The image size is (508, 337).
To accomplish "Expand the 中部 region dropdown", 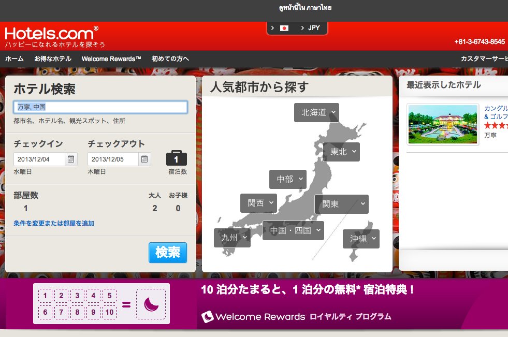I will (x=288, y=179).
